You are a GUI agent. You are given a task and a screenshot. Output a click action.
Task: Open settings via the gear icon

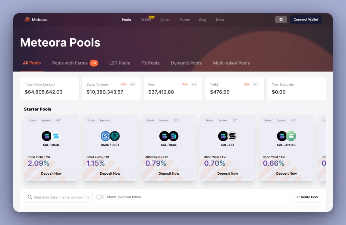(x=281, y=20)
